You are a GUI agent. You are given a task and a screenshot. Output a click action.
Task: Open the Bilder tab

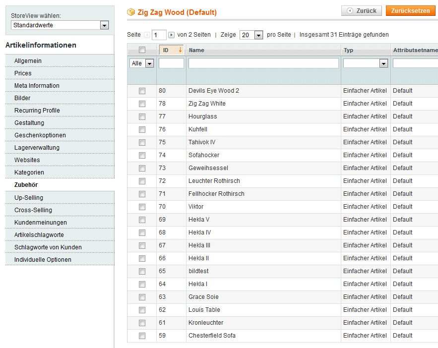[60, 98]
